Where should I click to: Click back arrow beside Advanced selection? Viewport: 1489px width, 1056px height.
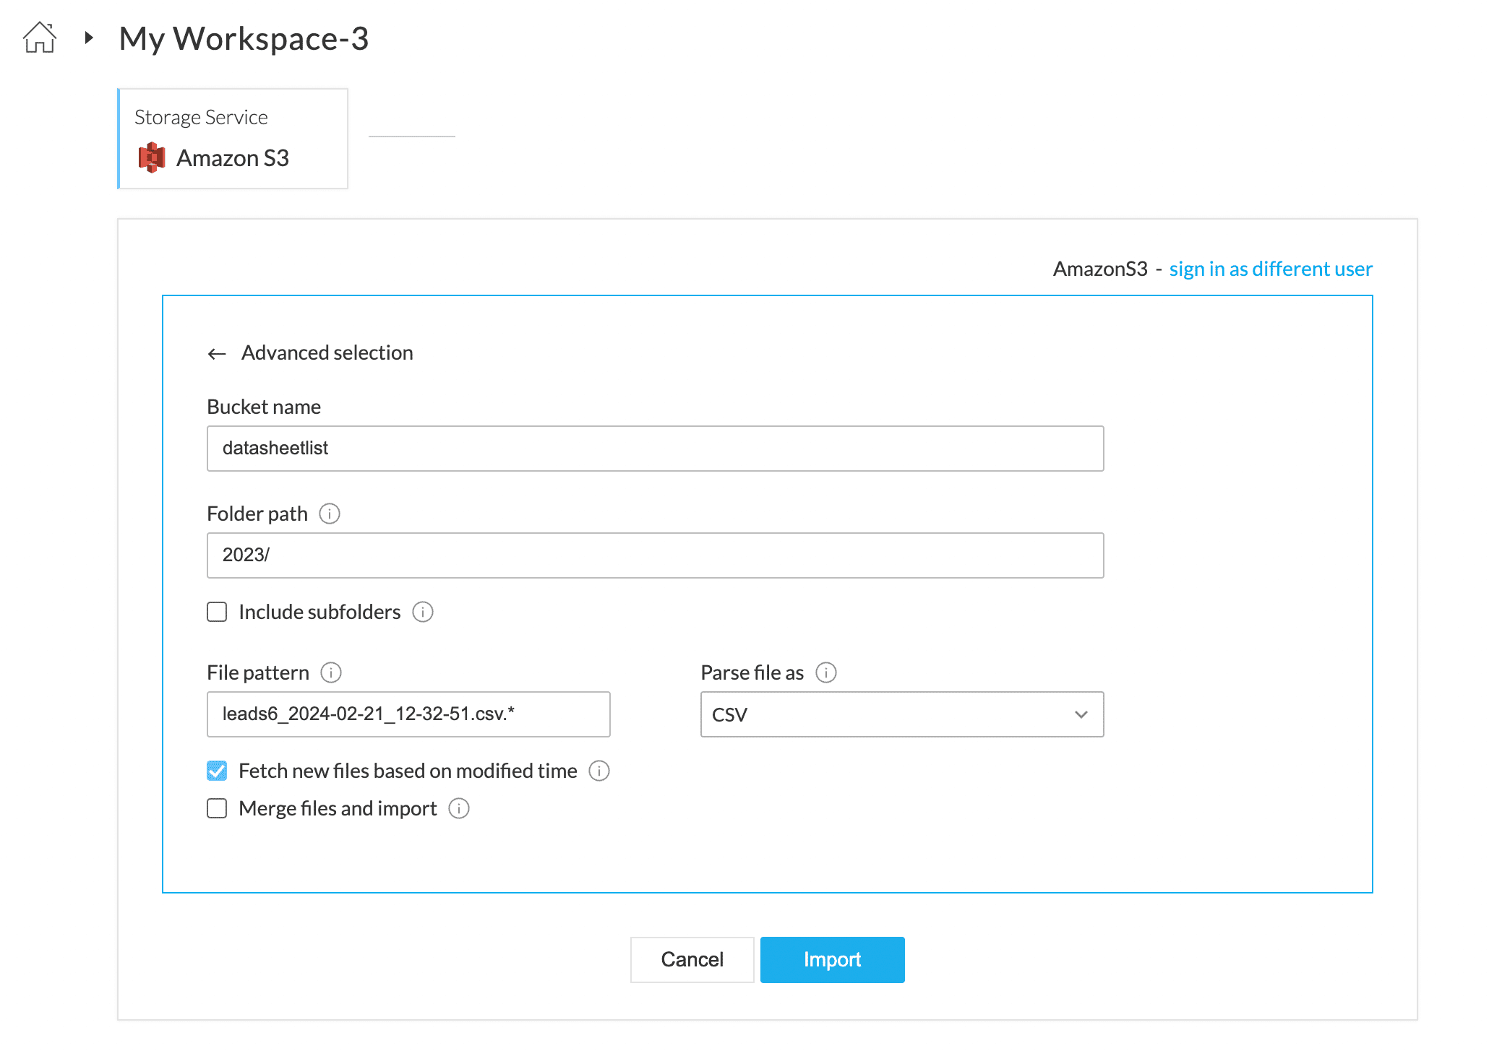coord(217,353)
